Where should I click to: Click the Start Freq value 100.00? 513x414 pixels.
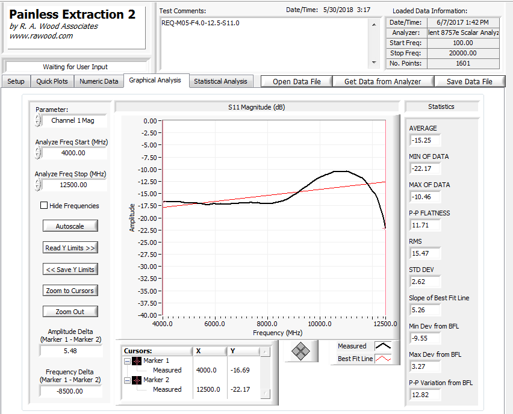(463, 43)
